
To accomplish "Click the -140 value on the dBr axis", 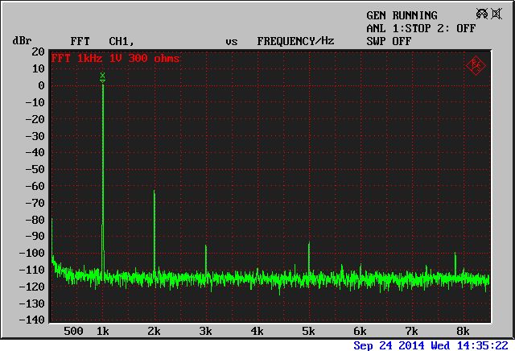I will pos(31,320).
